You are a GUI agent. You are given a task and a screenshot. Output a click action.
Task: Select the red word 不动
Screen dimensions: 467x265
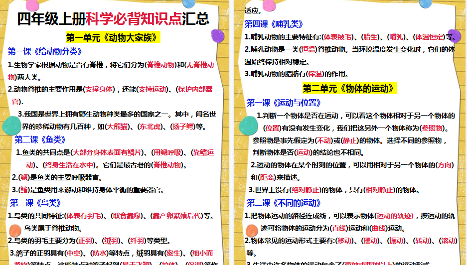[x=324, y=140]
